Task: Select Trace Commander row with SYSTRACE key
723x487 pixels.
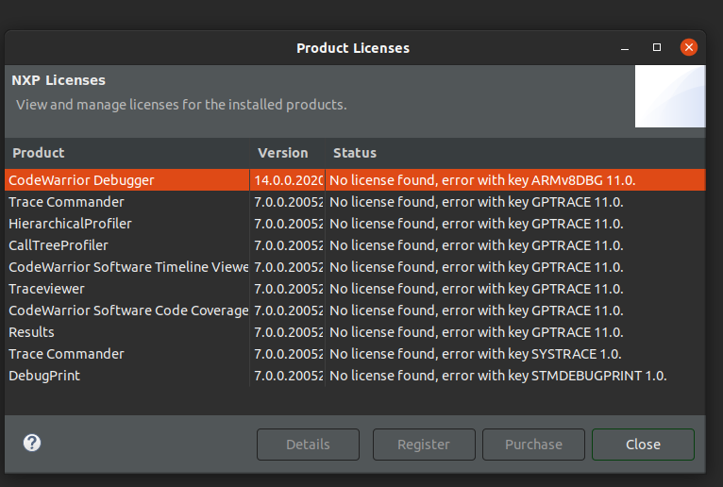Action: 66,354
